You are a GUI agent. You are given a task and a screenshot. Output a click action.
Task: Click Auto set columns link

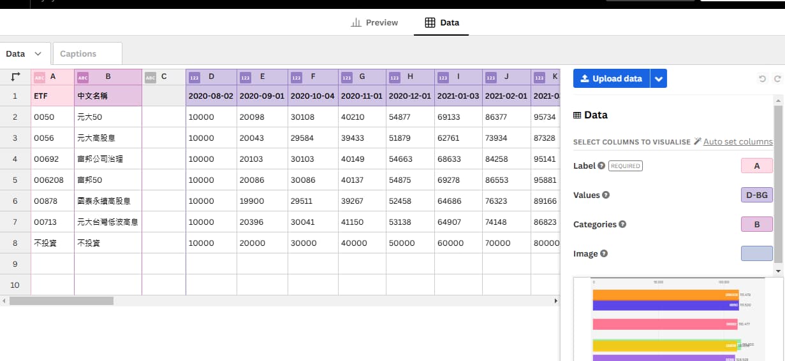737,142
